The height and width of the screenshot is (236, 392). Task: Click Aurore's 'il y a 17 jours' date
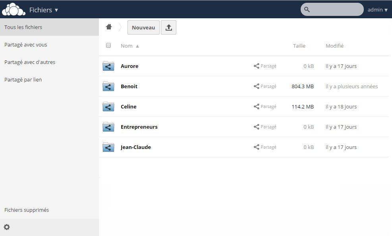(341, 66)
